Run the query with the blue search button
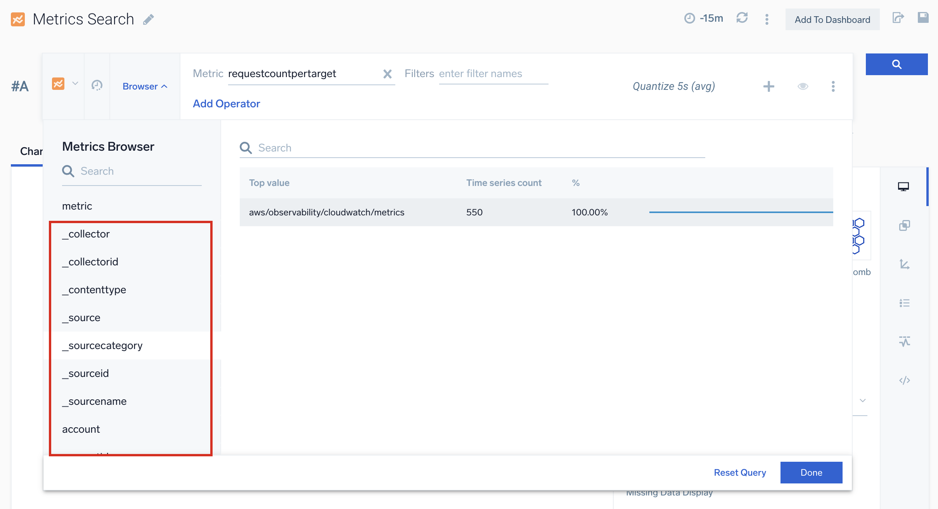Viewport: 938px width, 509px height. pos(896,64)
